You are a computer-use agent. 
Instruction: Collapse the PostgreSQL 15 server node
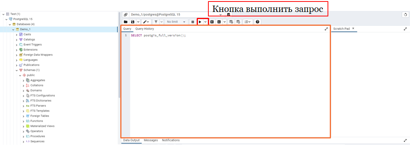point(6,19)
